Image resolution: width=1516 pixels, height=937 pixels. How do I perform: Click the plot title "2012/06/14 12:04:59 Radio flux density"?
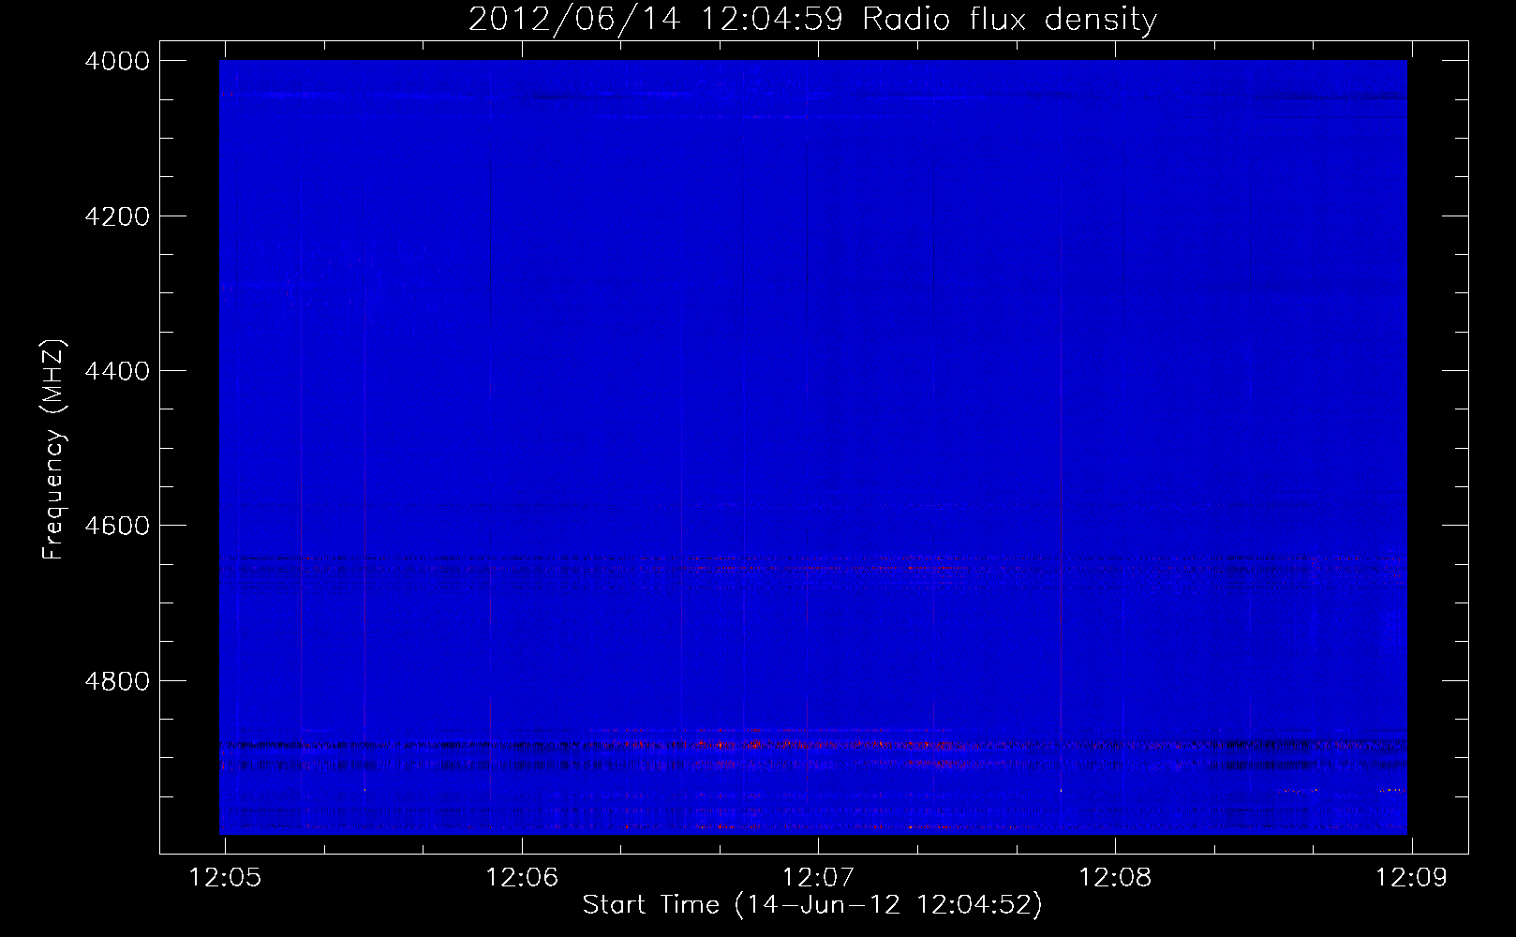[x=812, y=20]
